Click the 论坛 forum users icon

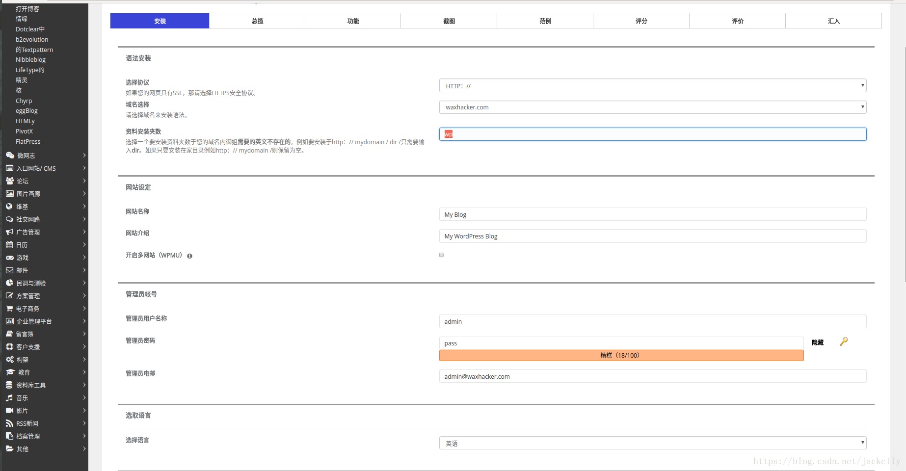(x=10, y=181)
